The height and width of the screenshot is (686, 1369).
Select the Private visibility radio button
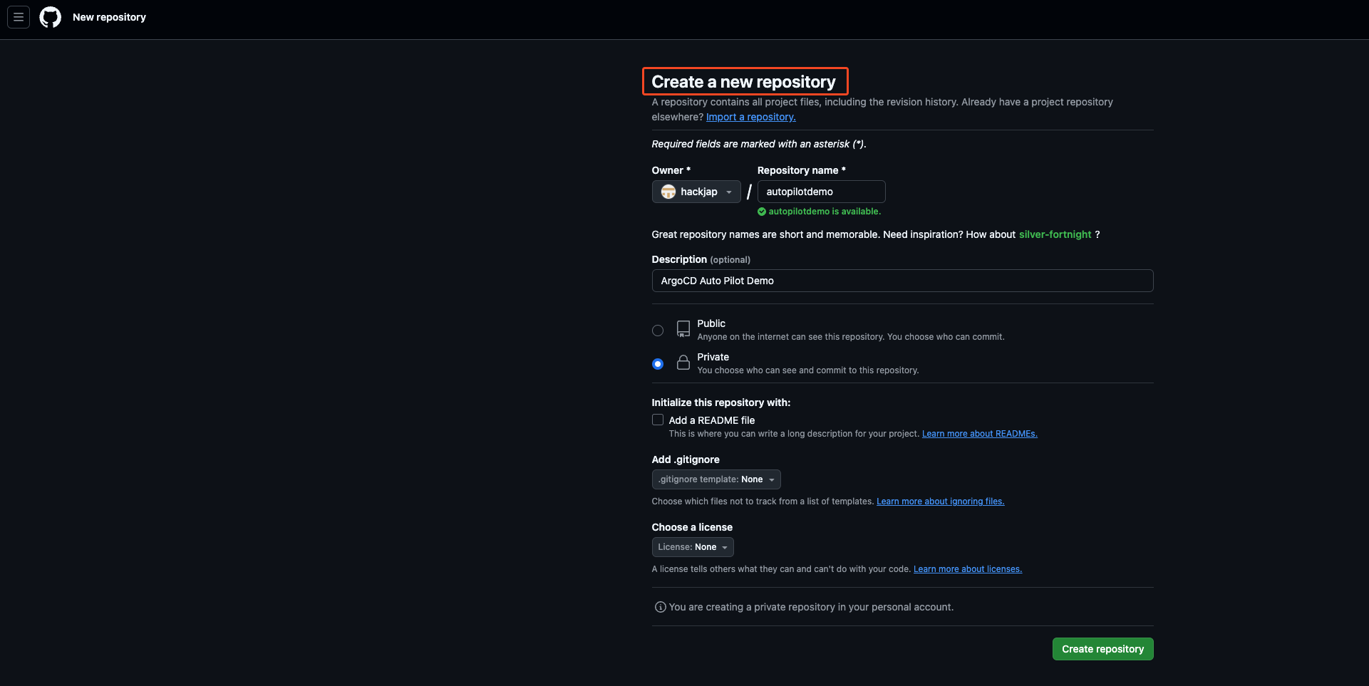(658, 364)
